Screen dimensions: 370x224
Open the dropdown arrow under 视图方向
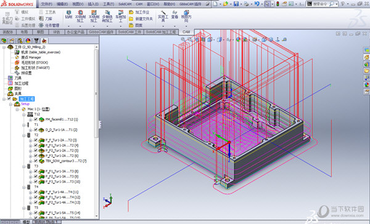(186, 26)
